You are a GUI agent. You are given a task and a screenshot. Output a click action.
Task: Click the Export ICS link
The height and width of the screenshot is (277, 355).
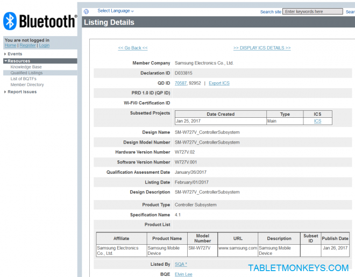(219, 83)
